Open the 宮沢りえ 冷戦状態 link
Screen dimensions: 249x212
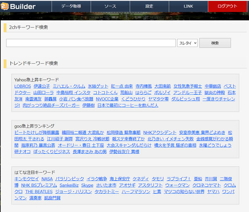[93, 139]
